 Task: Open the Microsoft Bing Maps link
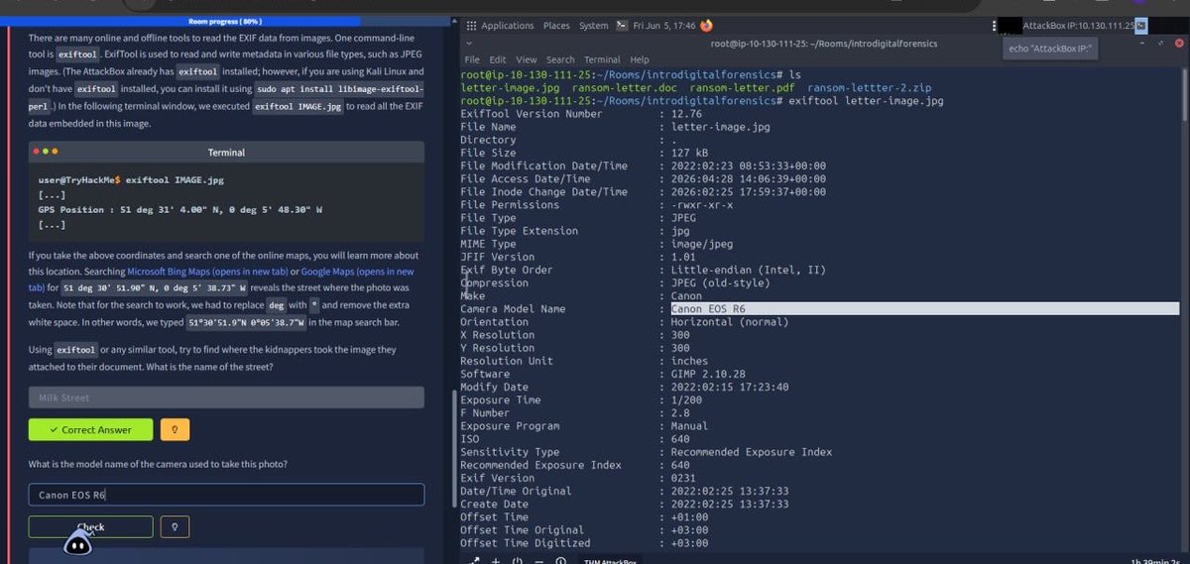[x=207, y=272]
